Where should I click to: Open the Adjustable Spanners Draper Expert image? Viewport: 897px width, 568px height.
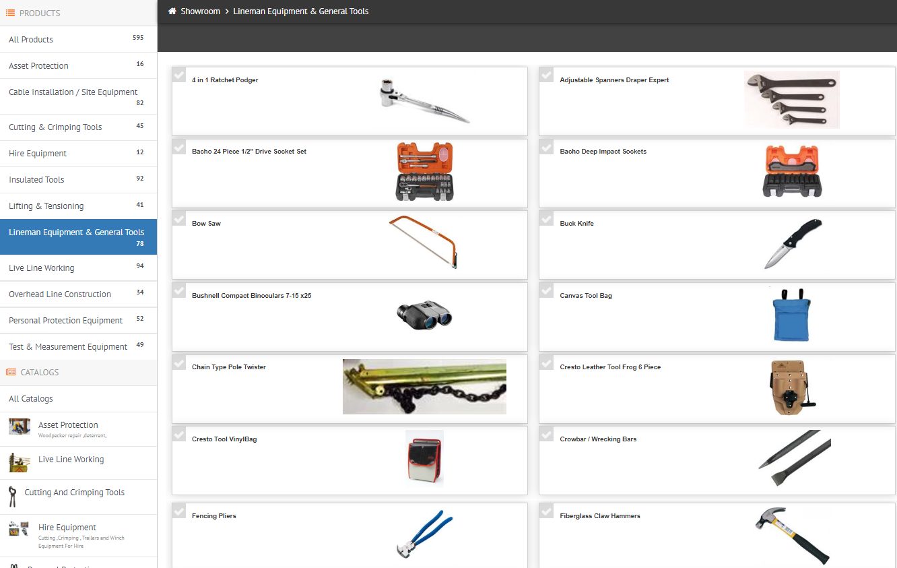(x=792, y=100)
